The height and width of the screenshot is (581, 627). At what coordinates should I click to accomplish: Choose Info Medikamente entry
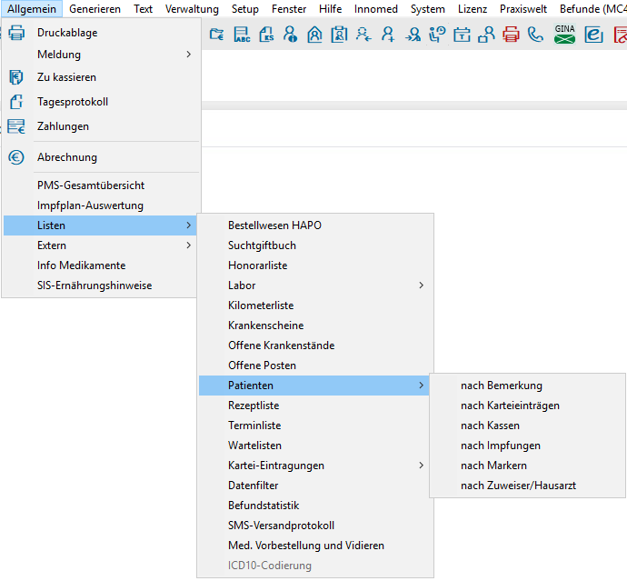100,265
